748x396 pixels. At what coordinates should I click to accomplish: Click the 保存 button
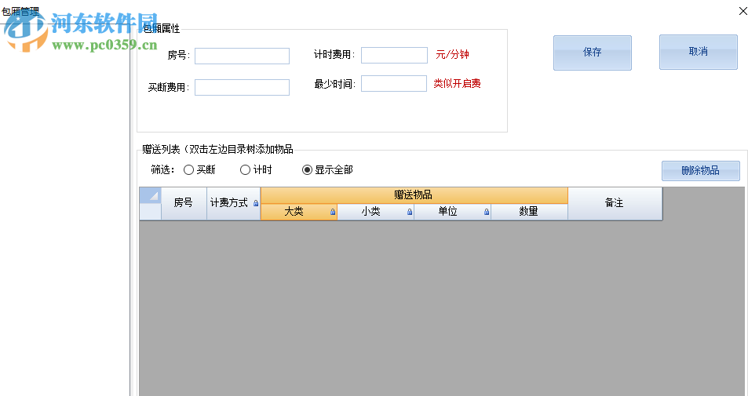tap(592, 53)
